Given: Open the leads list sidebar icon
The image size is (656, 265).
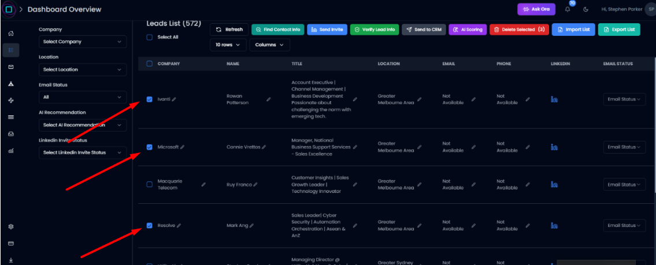Looking at the screenshot, I should 11,50.
